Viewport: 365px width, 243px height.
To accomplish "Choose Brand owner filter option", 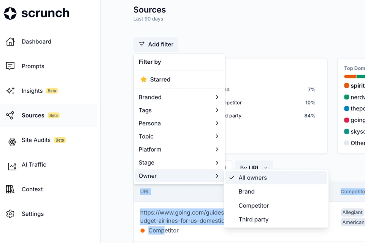I will (x=247, y=192).
